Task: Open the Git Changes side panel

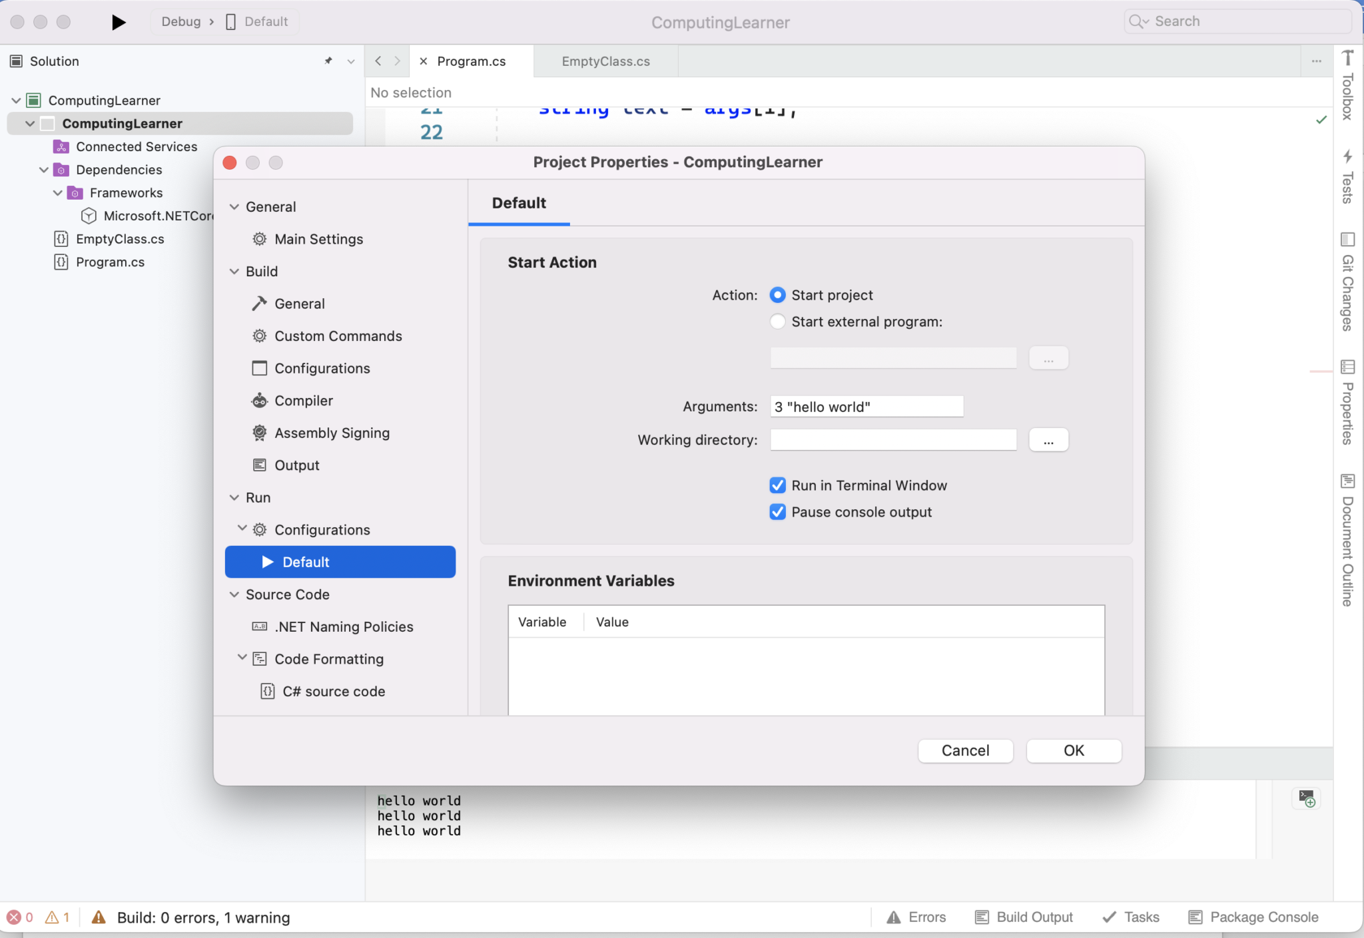Action: pyautogui.click(x=1347, y=281)
